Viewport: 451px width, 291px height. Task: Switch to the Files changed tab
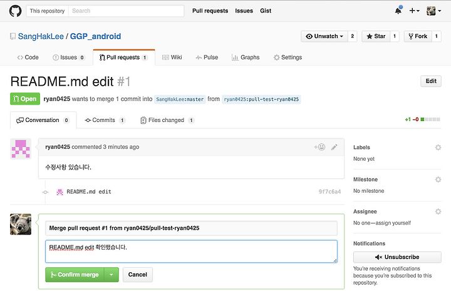pos(167,120)
